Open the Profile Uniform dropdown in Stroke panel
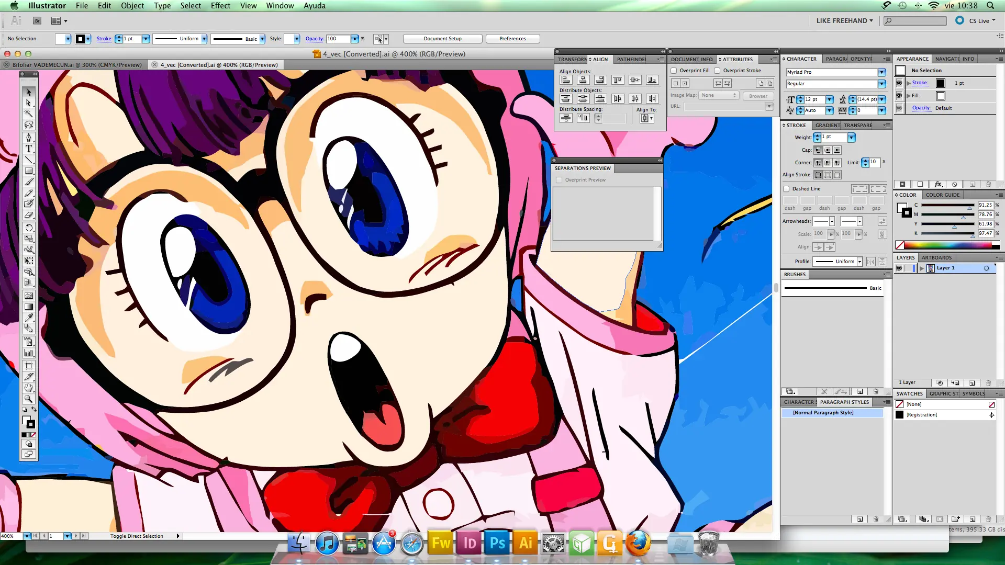 pyautogui.click(x=859, y=262)
